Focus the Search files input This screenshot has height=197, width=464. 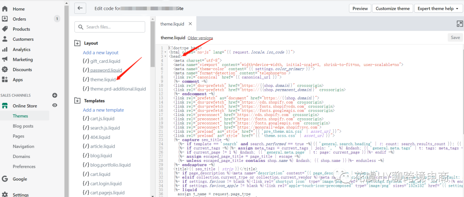pyautogui.click(x=110, y=27)
